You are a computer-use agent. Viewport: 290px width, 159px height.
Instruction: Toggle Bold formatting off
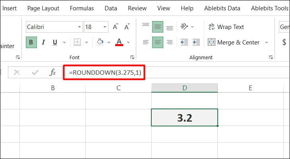[31, 42]
